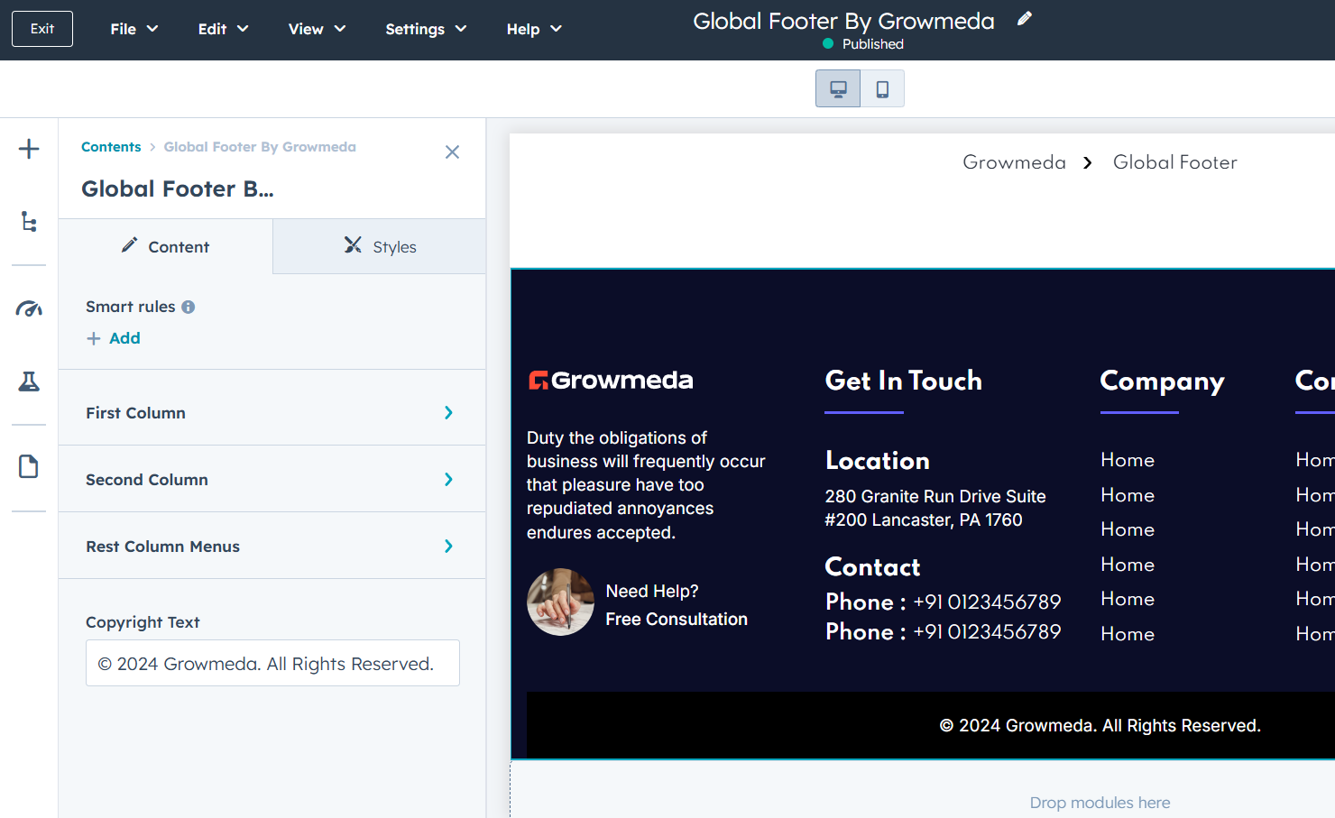Click the Smart rules info icon

point(189,307)
